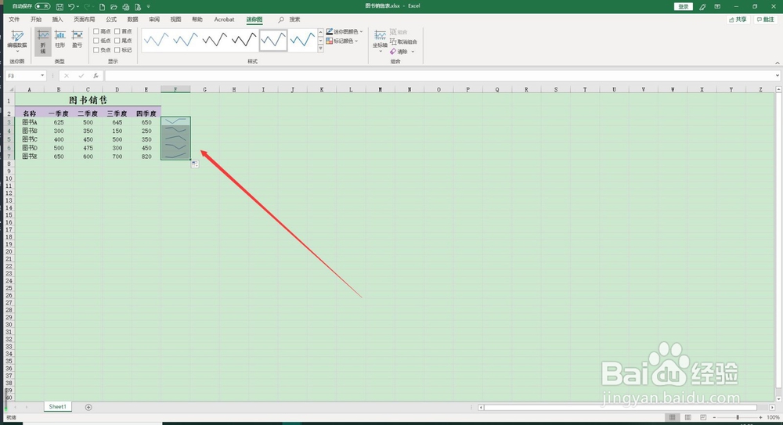The image size is (783, 425).
Task: Click the Save icon in quick access toolbar
Action: pos(60,7)
